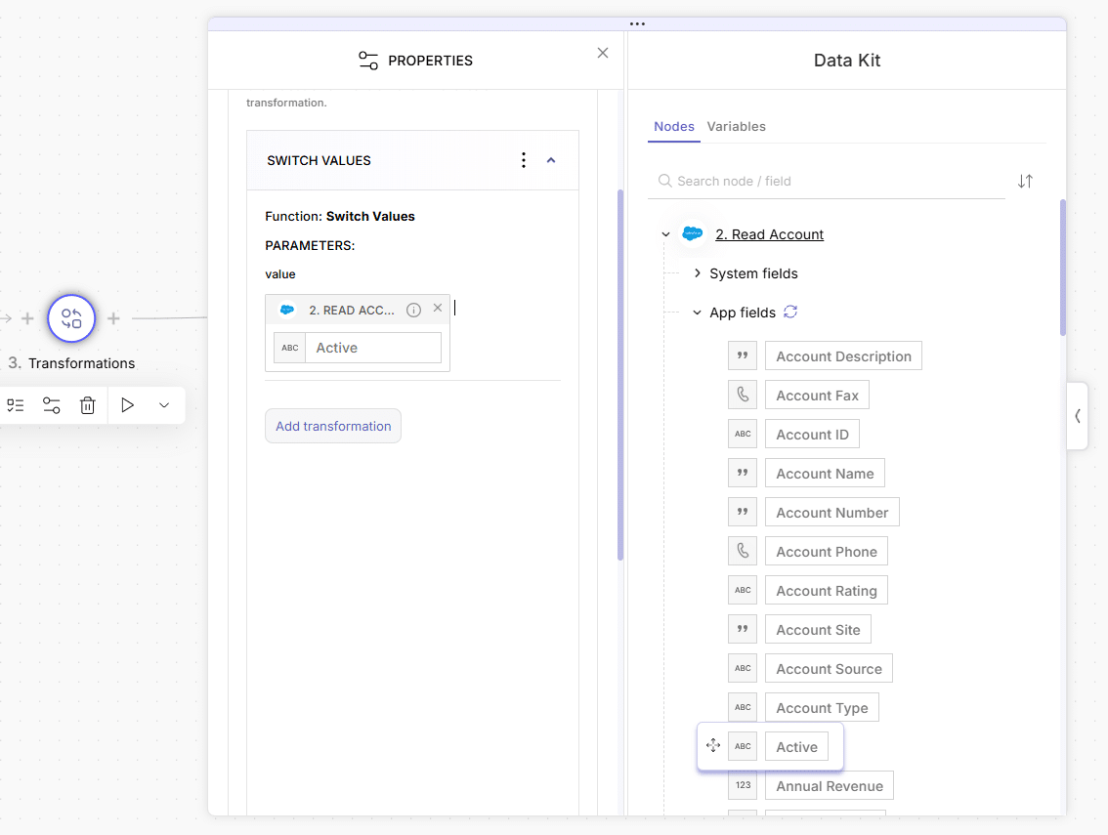
Task: Click the quote icon beside Account Site
Action: click(x=743, y=630)
